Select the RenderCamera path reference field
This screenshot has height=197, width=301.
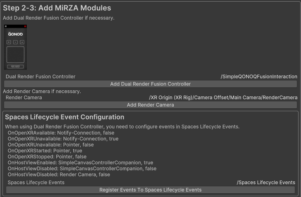point(223,98)
